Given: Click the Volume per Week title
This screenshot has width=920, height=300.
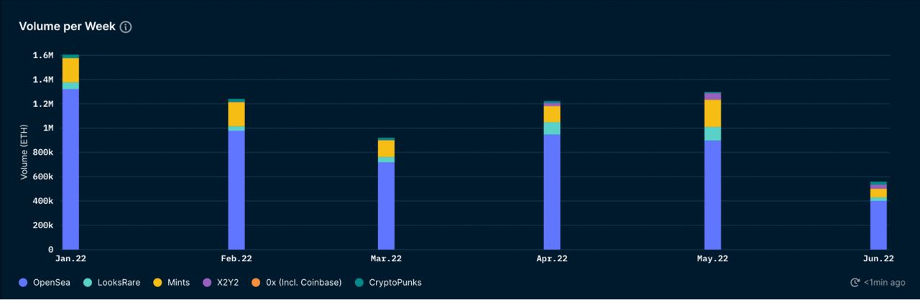Looking at the screenshot, I should tap(67, 27).
